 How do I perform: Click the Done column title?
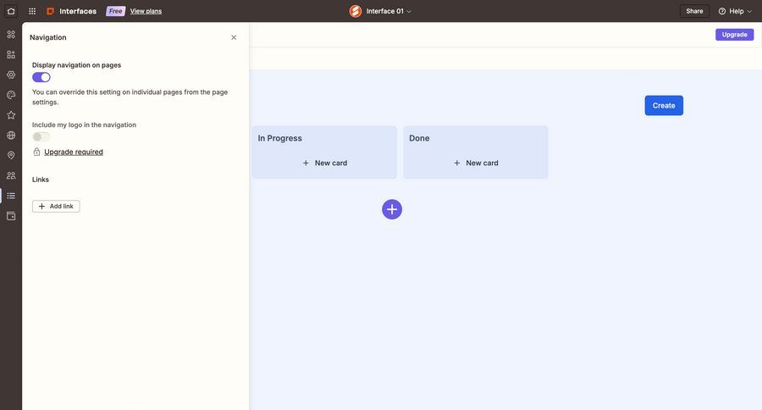[419, 138]
